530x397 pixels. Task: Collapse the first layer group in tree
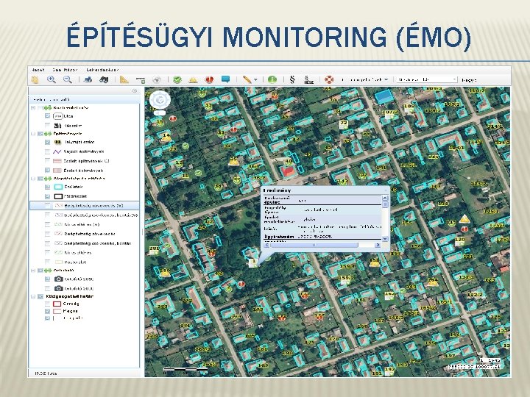click(33, 107)
